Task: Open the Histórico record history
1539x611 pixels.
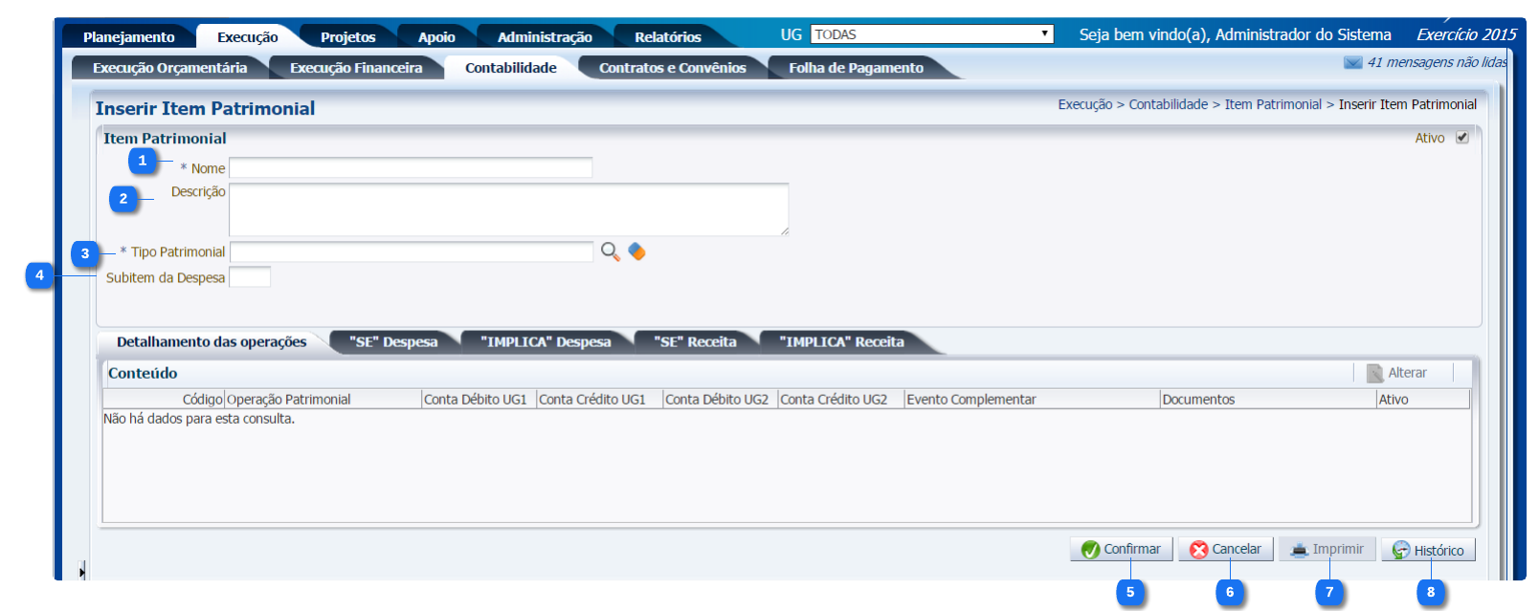Action: pos(1428,551)
